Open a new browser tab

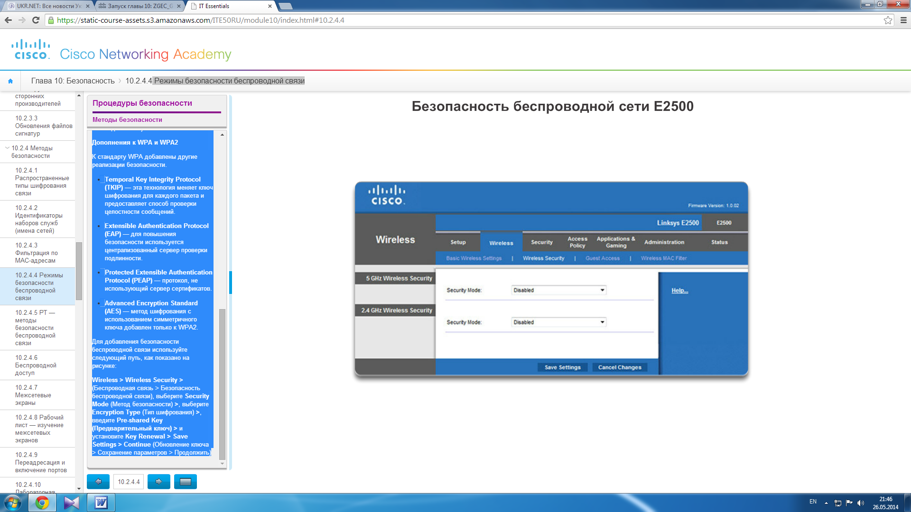click(x=286, y=6)
